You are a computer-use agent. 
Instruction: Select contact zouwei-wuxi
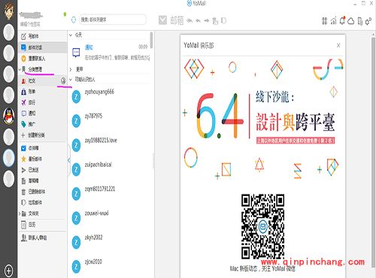110,218
